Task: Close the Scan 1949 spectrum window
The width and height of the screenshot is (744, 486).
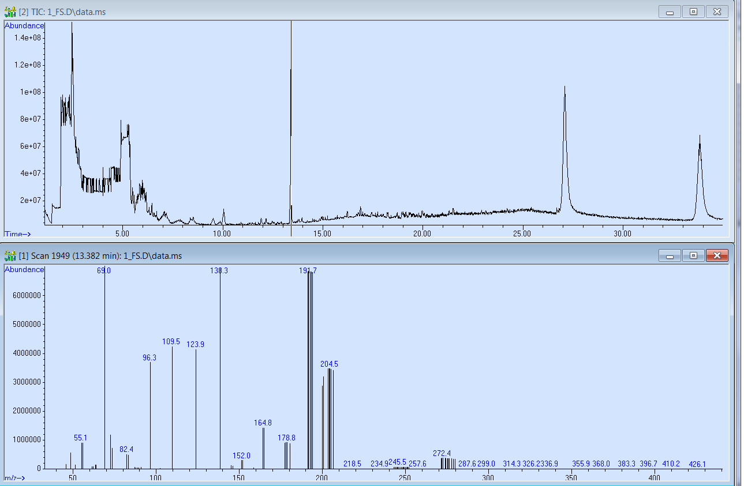Action: [x=716, y=255]
